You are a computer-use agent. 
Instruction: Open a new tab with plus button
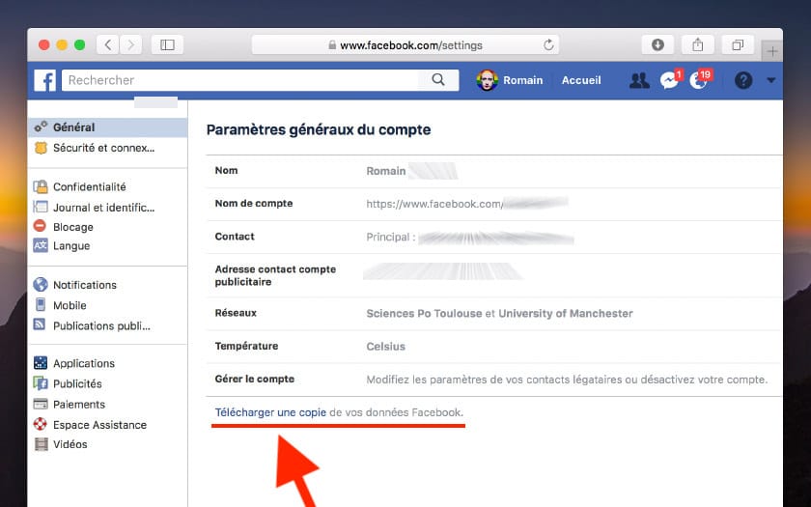click(x=772, y=51)
